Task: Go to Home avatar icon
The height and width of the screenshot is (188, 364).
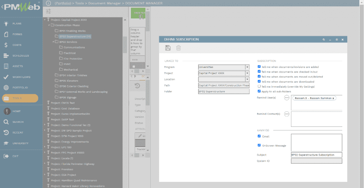Action: click(7, 111)
